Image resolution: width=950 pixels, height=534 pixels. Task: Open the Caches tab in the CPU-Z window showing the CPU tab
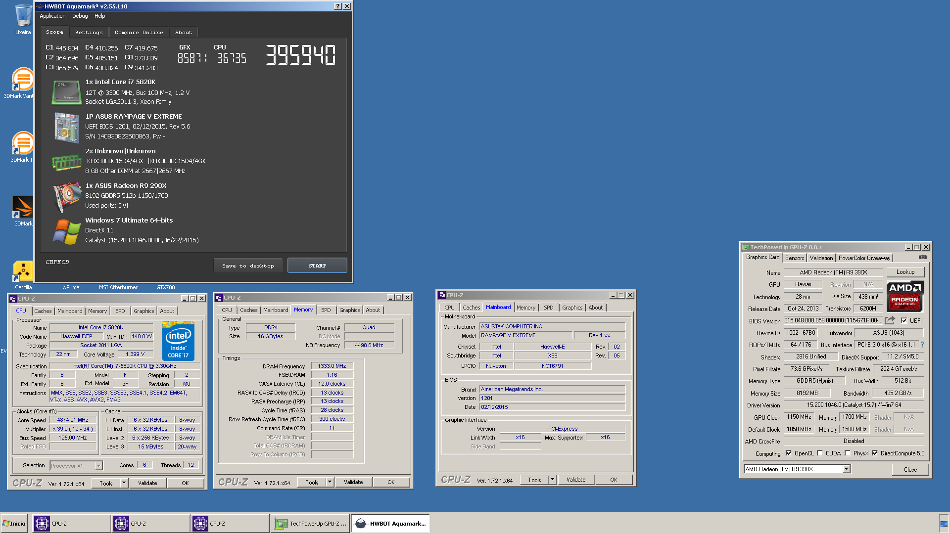[43, 311]
